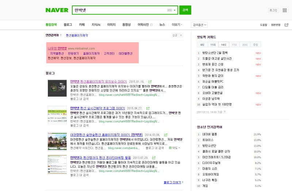The height and width of the screenshot is (191, 292).
Task: Click teen keyword 클래시 로얄 클랜 상자
Action: (x=216, y=151)
